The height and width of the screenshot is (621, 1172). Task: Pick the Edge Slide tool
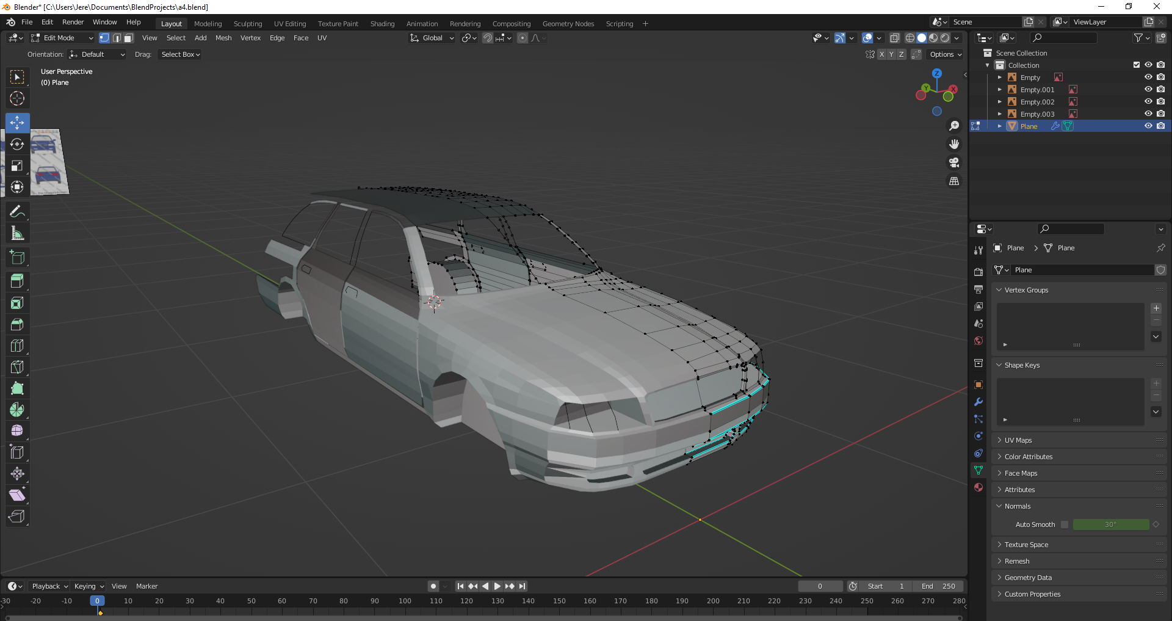[x=17, y=452]
